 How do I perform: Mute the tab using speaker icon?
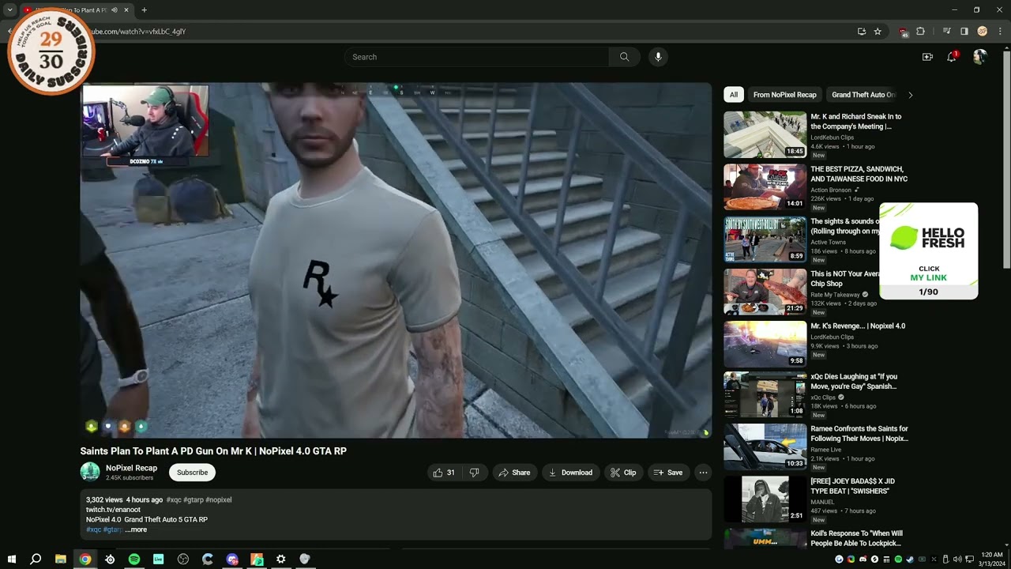pos(115,10)
